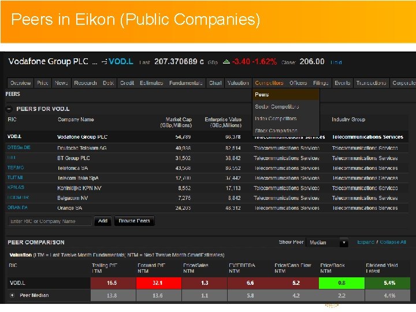Viewport: 416px width, 312px height.
Task: Open the Overview tab
Action: 20,83
